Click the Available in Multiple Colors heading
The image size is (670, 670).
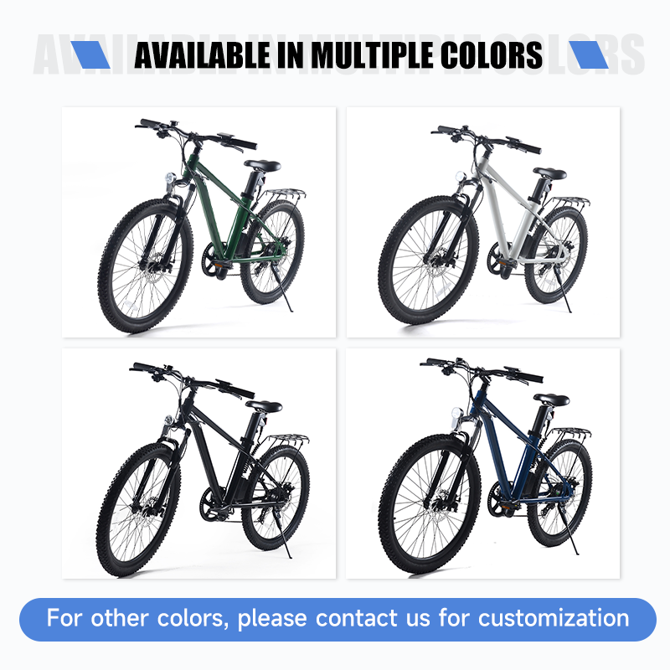[x=338, y=55]
